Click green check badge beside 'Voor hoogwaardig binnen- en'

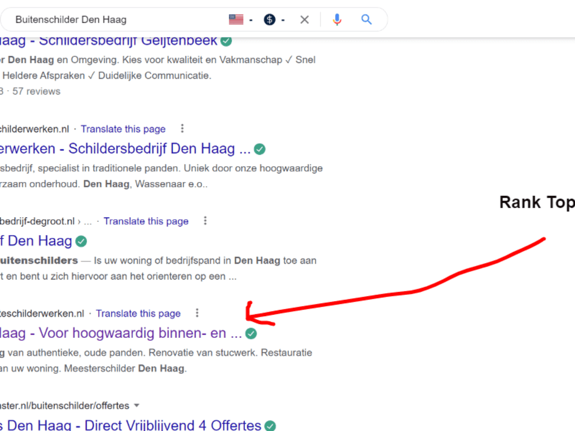(251, 333)
